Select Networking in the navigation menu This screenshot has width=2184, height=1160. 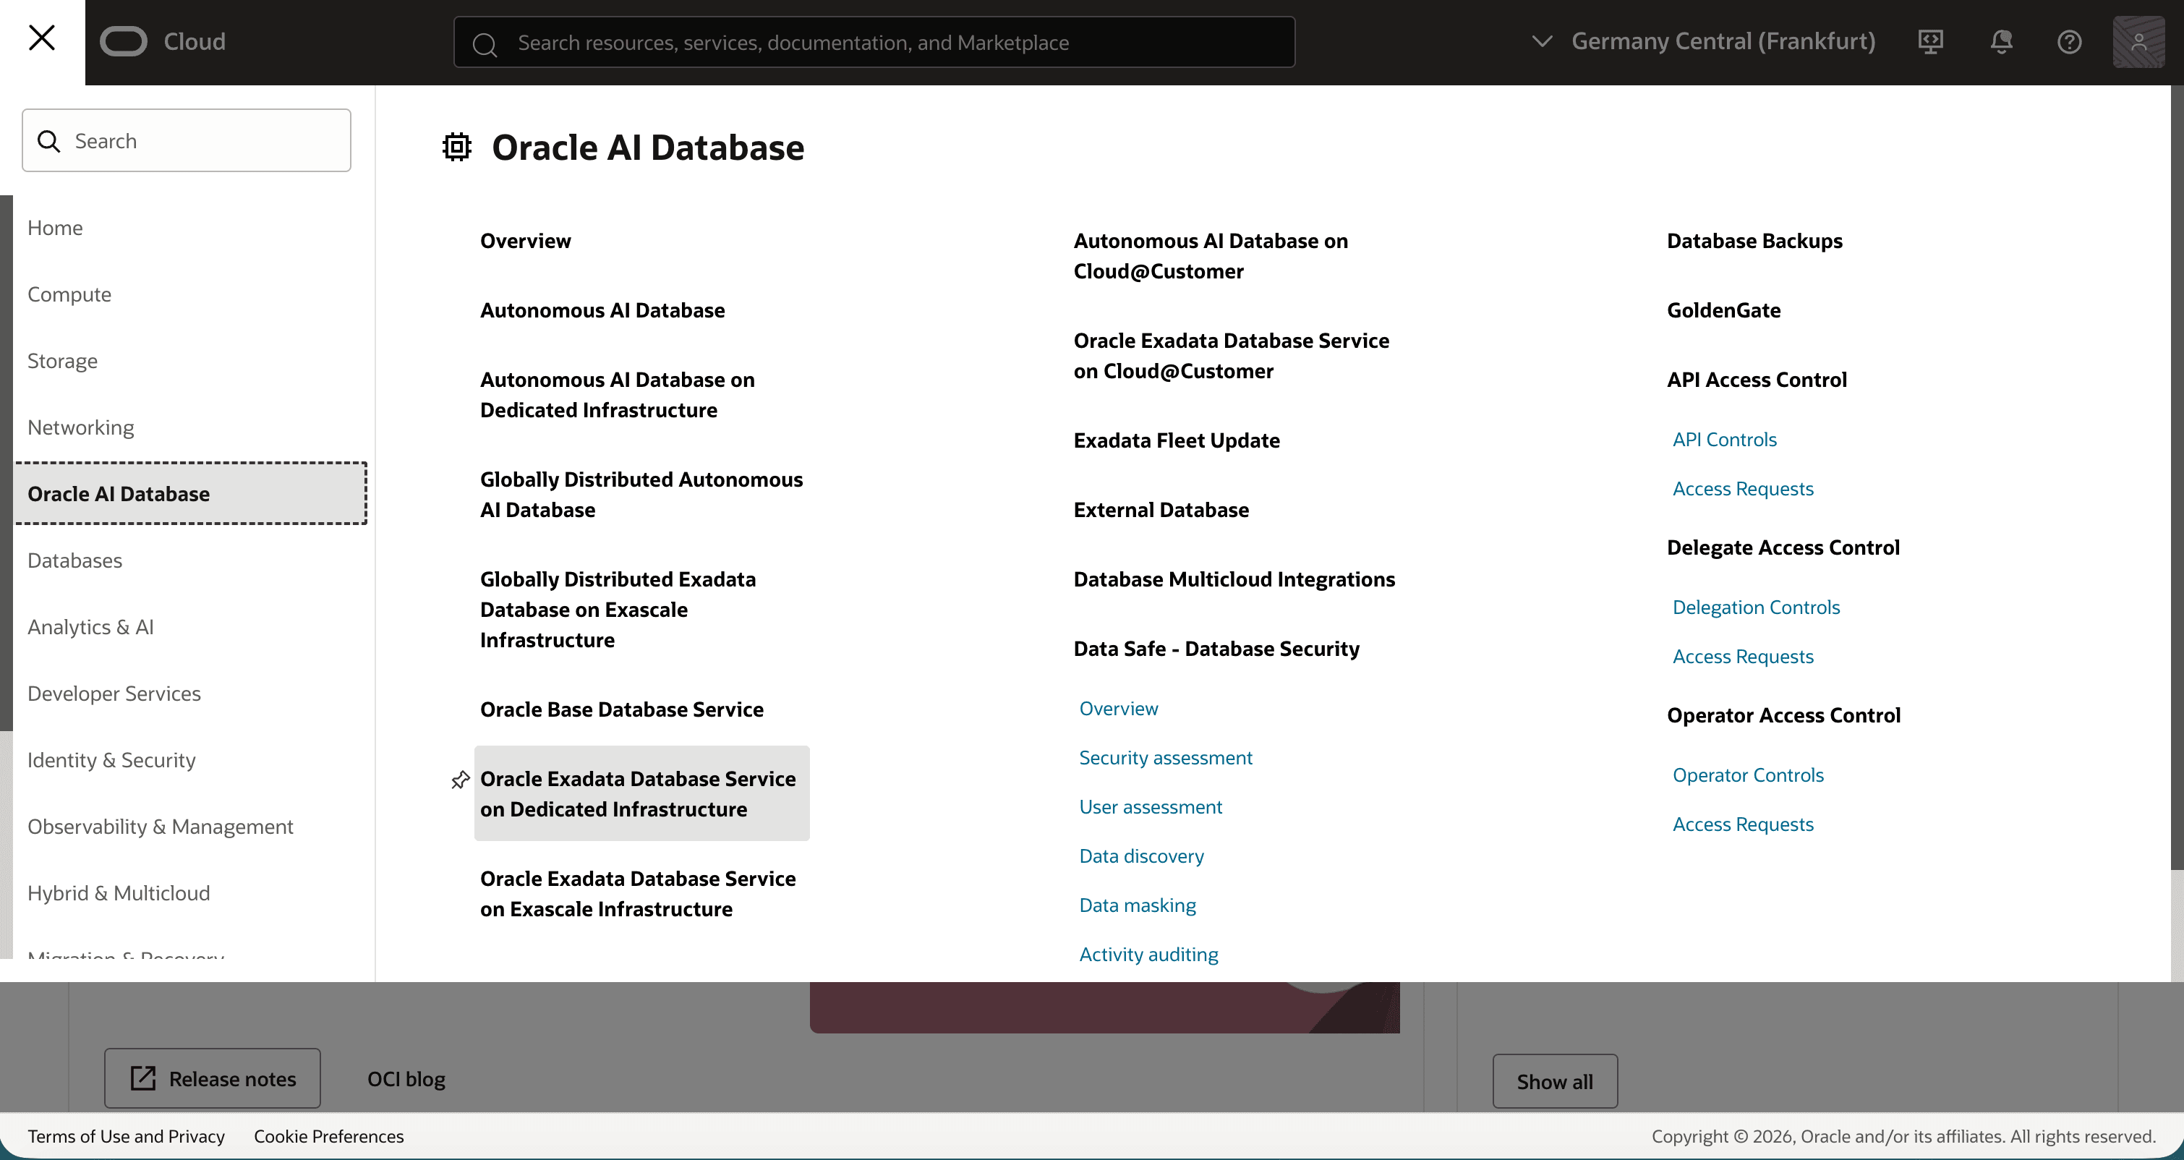pyautogui.click(x=80, y=427)
